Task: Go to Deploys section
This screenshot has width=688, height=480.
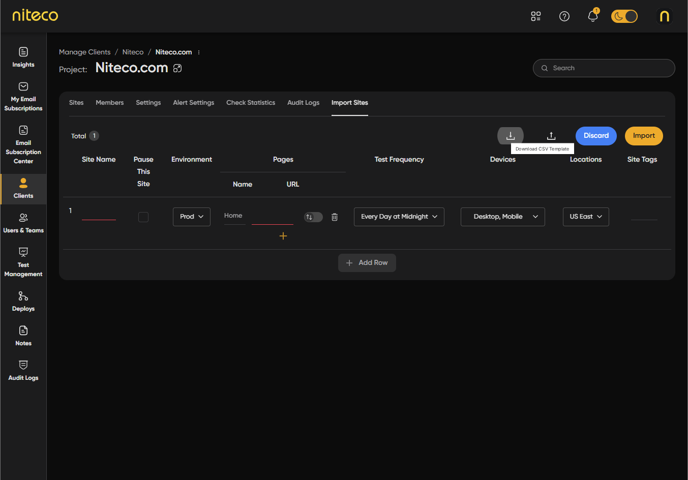Action: click(x=23, y=302)
